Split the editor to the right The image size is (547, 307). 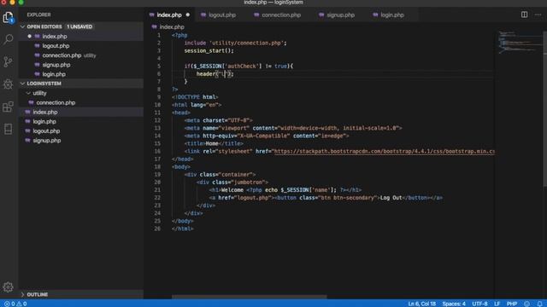pos(524,14)
